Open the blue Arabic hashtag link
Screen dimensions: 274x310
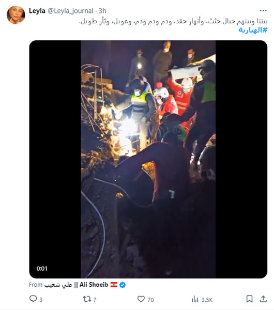click(x=253, y=30)
